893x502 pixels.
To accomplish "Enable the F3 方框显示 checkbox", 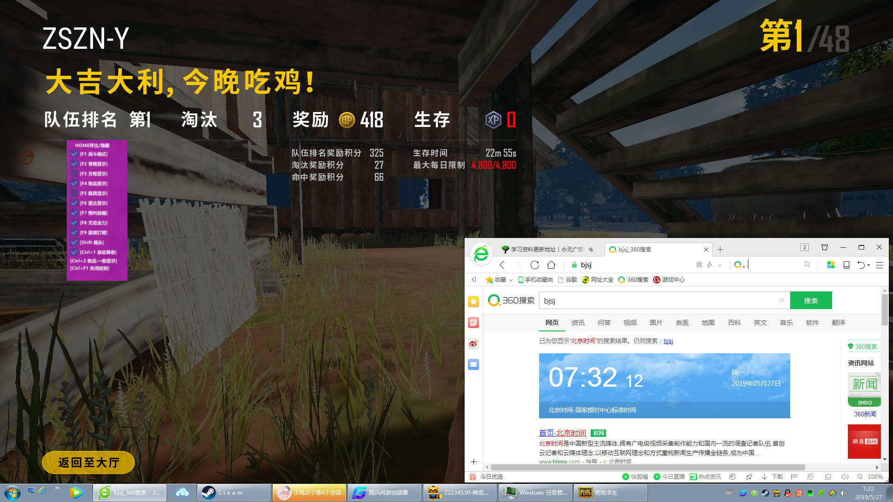I will pyautogui.click(x=74, y=174).
